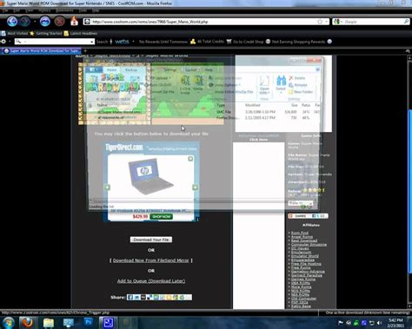412x329 pixels.
Task: Open the Free File Hosting affiliate link
Action: (306, 264)
